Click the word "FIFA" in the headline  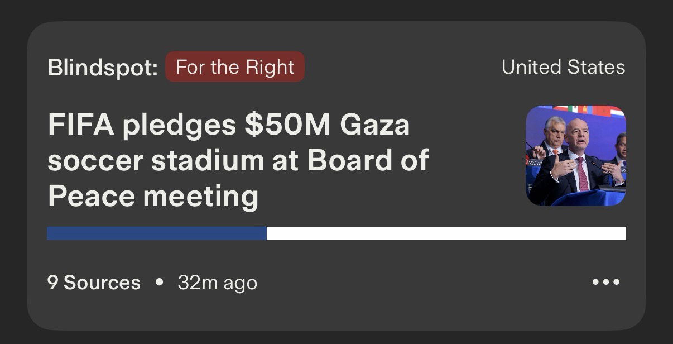(x=81, y=125)
